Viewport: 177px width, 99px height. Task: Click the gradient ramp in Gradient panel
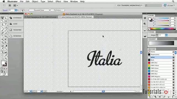(x=161, y=43)
